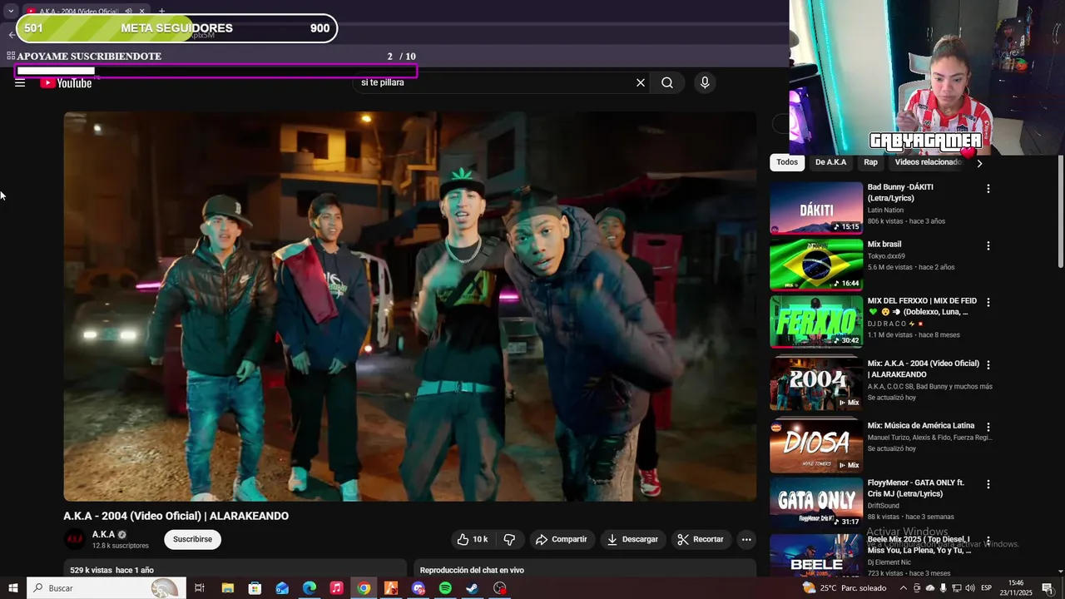Switch to Google Chrome on the taskbar

pyautogui.click(x=364, y=588)
